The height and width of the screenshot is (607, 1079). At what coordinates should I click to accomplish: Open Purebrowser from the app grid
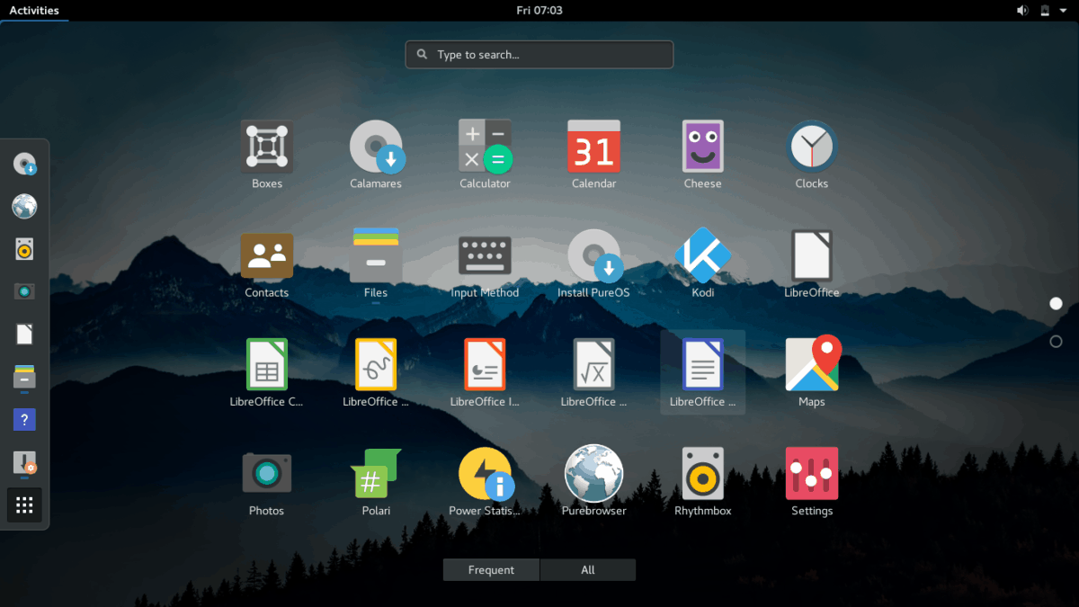[593, 472]
